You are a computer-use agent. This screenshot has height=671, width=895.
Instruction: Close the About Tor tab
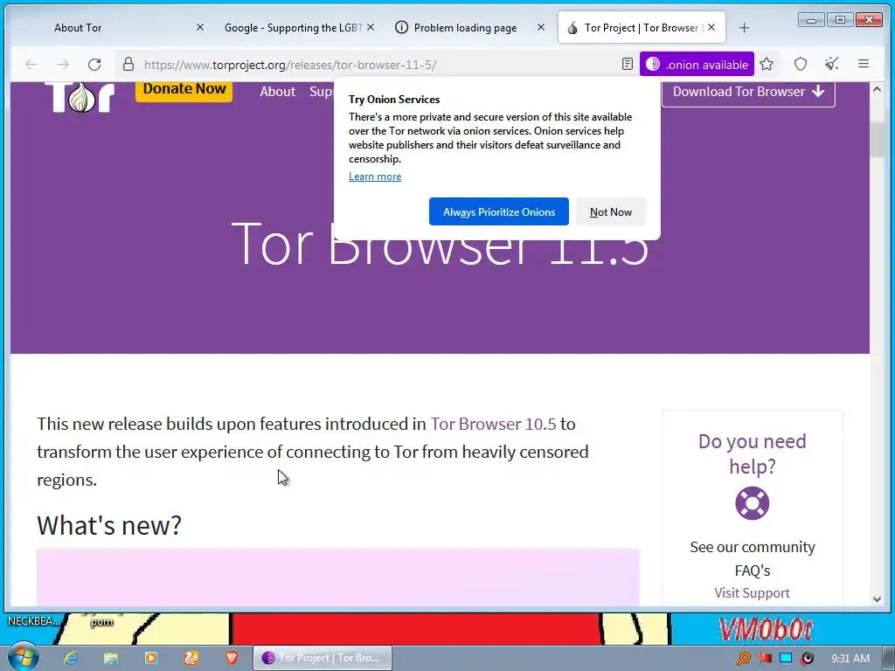click(200, 27)
